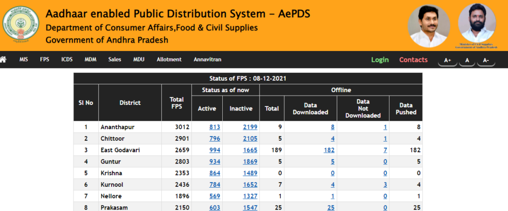
Task: Select the Total FPS value 3012
Action: pyautogui.click(x=183, y=127)
